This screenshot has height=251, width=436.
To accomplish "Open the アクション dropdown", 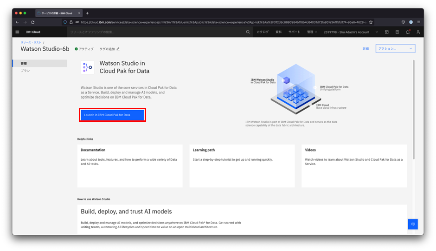I will (x=395, y=48).
